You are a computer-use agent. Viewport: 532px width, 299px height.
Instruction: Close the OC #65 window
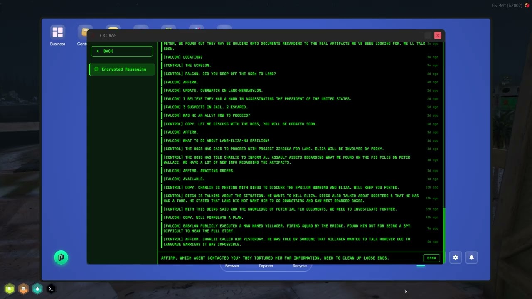point(438,36)
